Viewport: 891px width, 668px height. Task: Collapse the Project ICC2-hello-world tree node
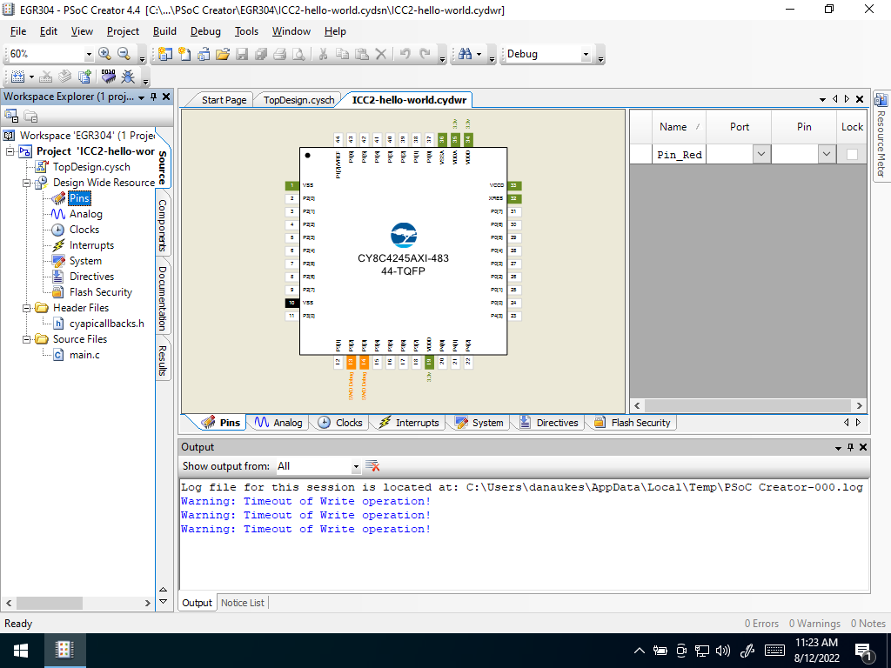click(x=10, y=151)
